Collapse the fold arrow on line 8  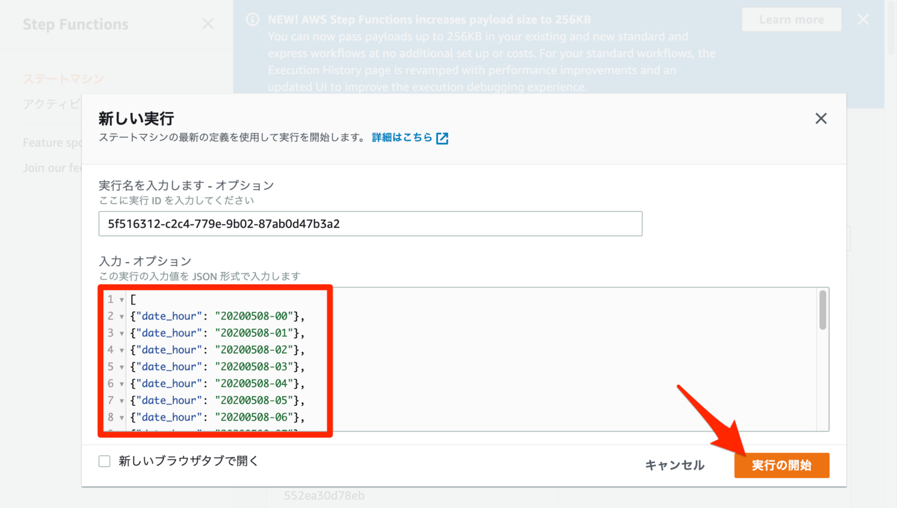121,418
